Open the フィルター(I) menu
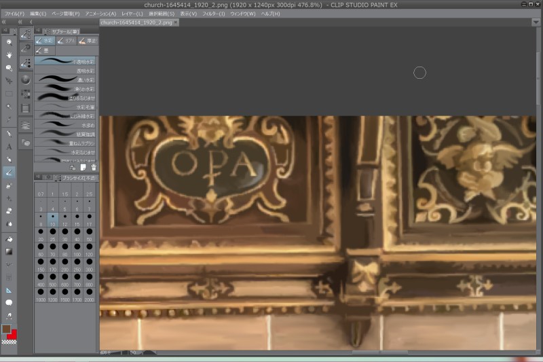 pos(213,14)
